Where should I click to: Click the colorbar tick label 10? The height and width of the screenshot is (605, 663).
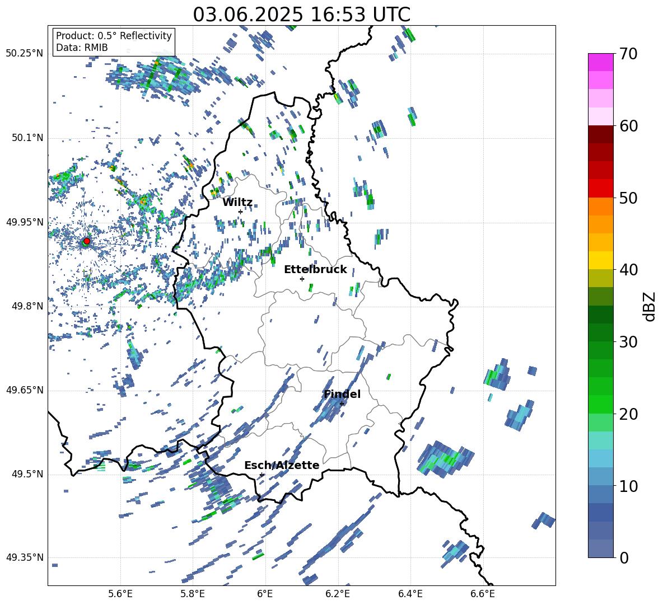[x=629, y=486]
